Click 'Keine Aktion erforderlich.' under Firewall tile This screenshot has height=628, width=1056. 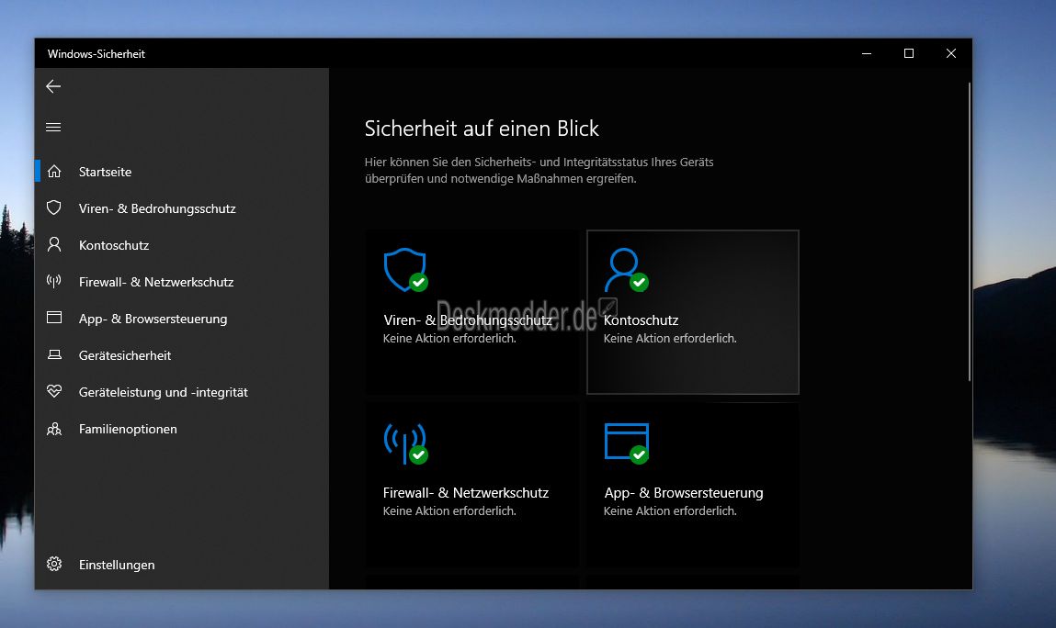coord(449,510)
